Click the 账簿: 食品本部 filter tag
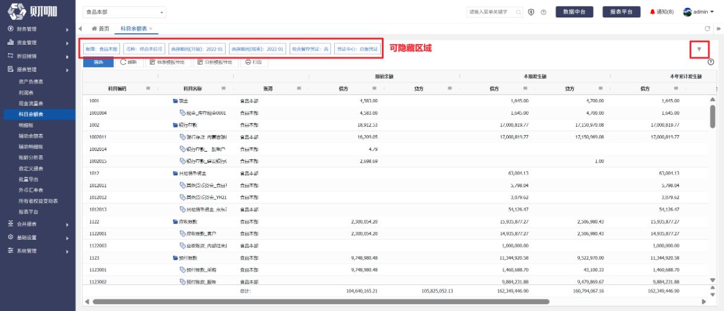The height and width of the screenshot is (311, 724). pos(102,49)
